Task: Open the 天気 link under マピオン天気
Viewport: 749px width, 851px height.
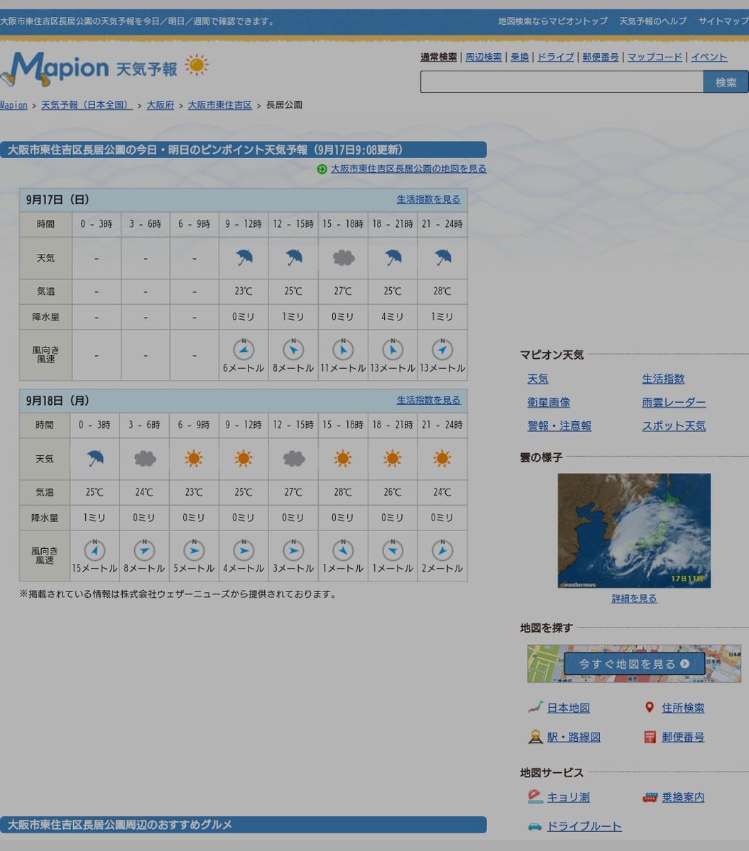Action: click(x=537, y=379)
